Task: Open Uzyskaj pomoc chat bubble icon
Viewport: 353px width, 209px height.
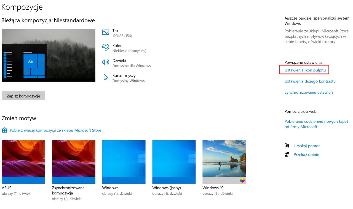Action: 287,146
